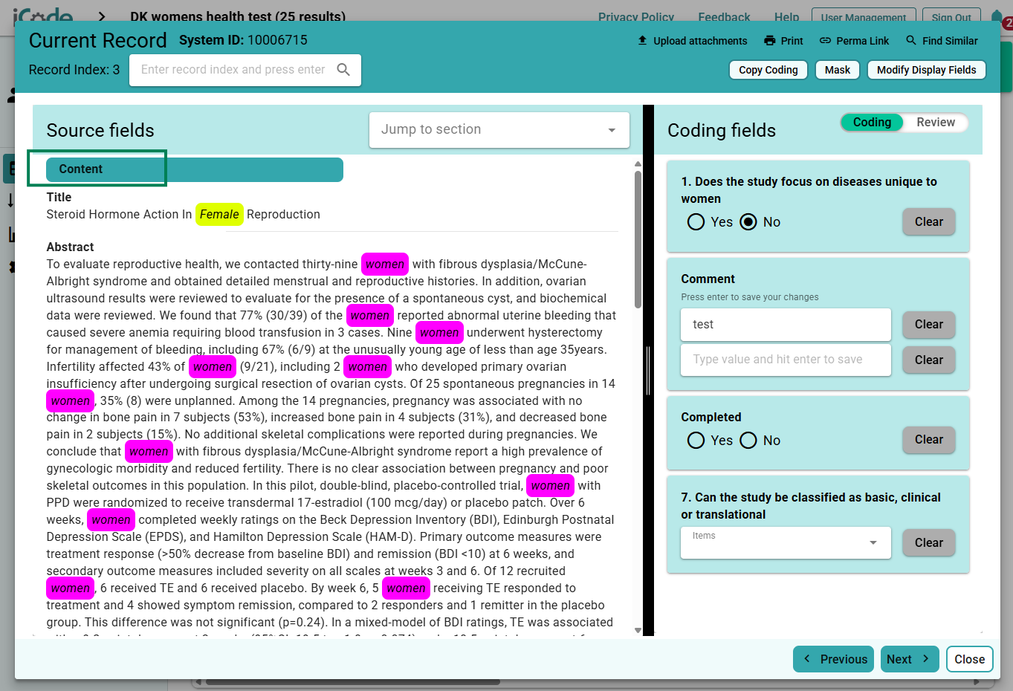Click the panel splitter handle
Screen dimensions: 1013x691
point(649,370)
